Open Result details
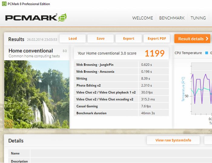 pyautogui.click(x=192, y=39)
